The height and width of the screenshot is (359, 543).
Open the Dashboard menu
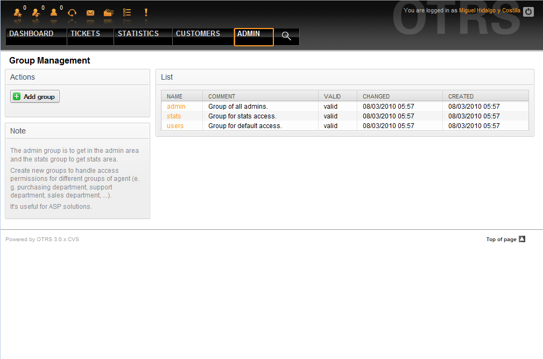[31, 34]
